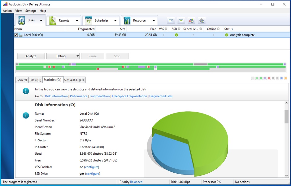Click the red swatch in cluster map legend
291x186 pixels.
click(x=269, y=78)
